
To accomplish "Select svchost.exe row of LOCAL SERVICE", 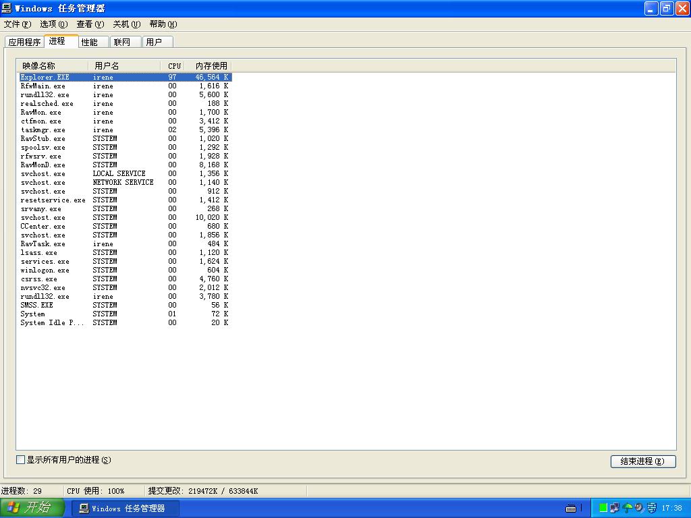I will (x=125, y=173).
